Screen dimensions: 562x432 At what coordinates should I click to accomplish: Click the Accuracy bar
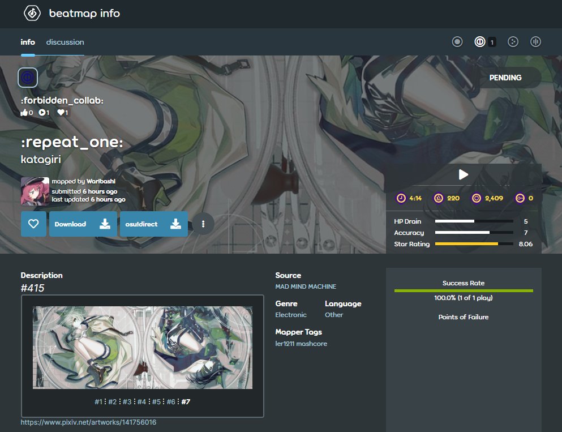pos(474,233)
